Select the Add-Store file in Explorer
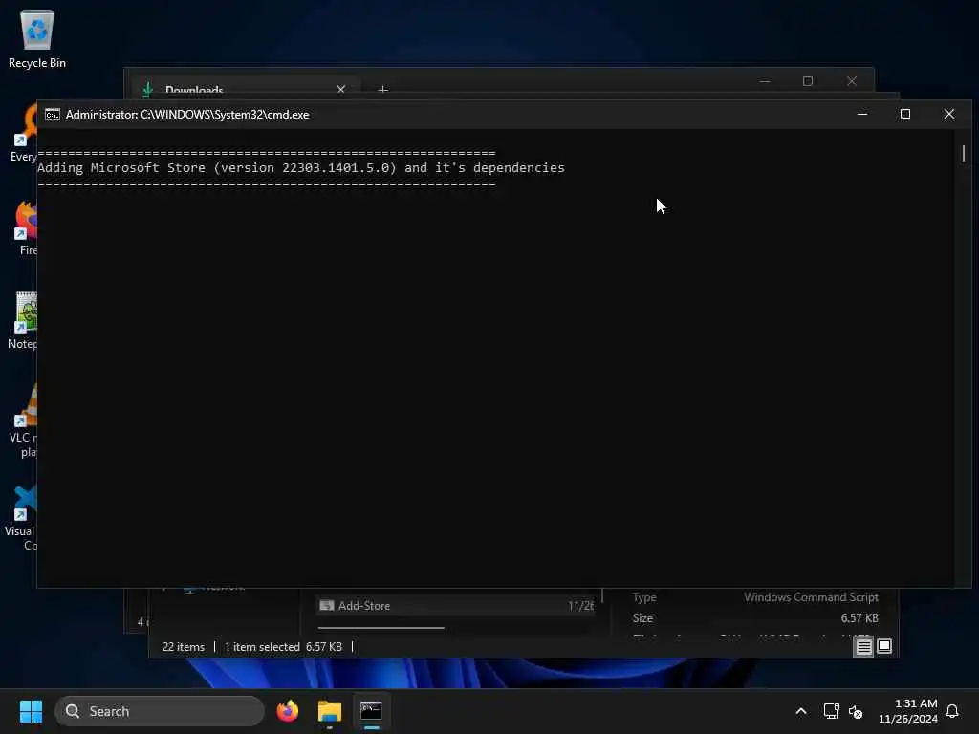 point(456,605)
